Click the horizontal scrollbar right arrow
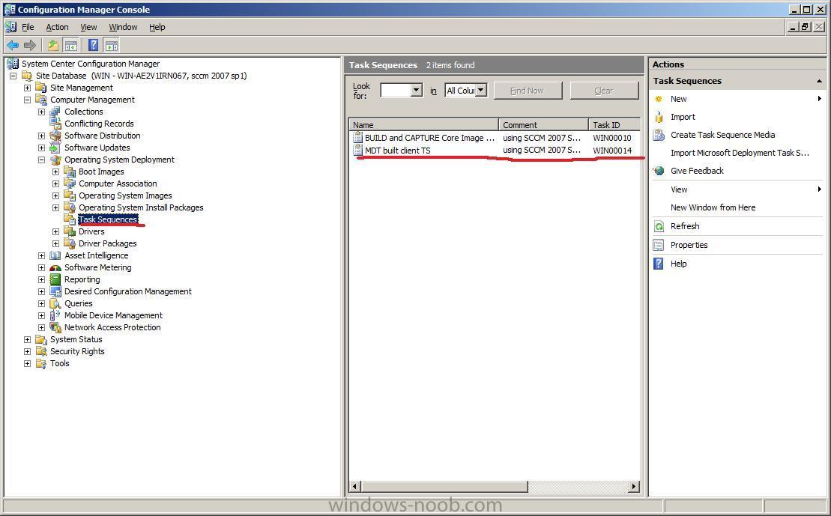This screenshot has height=516, width=831. point(633,486)
